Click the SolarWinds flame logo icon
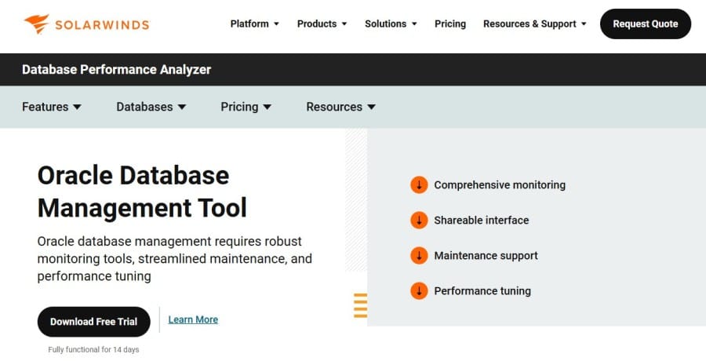The image size is (706, 361). [36, 24]
